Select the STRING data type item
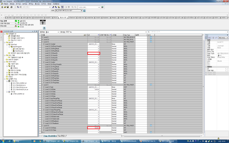 (x=15, y=68)
